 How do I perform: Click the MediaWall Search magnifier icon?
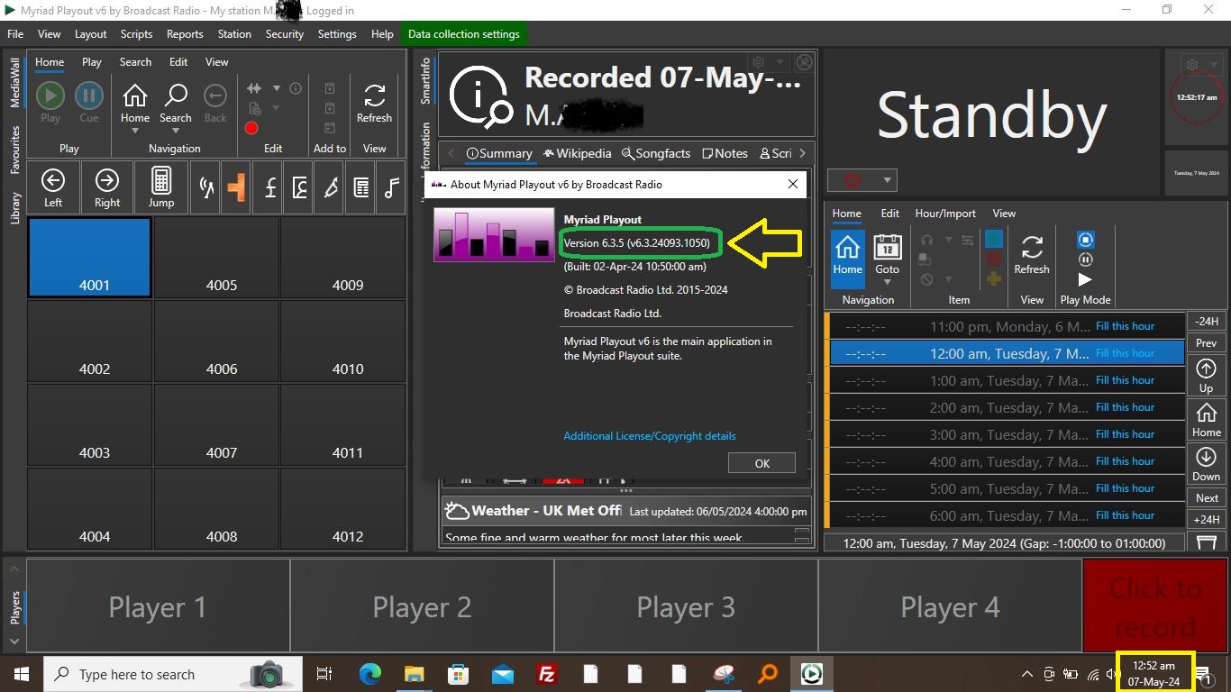click(x=176, y=96)
